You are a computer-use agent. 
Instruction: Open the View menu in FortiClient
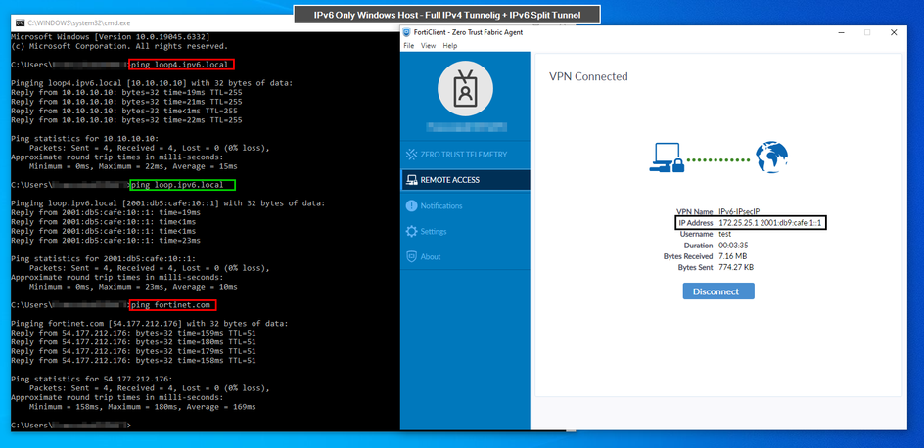[x=429, y=45]
